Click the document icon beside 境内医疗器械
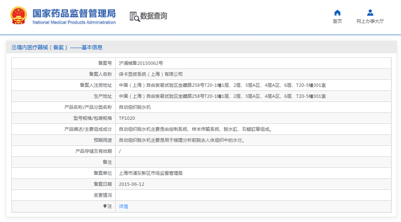The width and height of the screenshot is (401, 222). click(x=14, y=48)
